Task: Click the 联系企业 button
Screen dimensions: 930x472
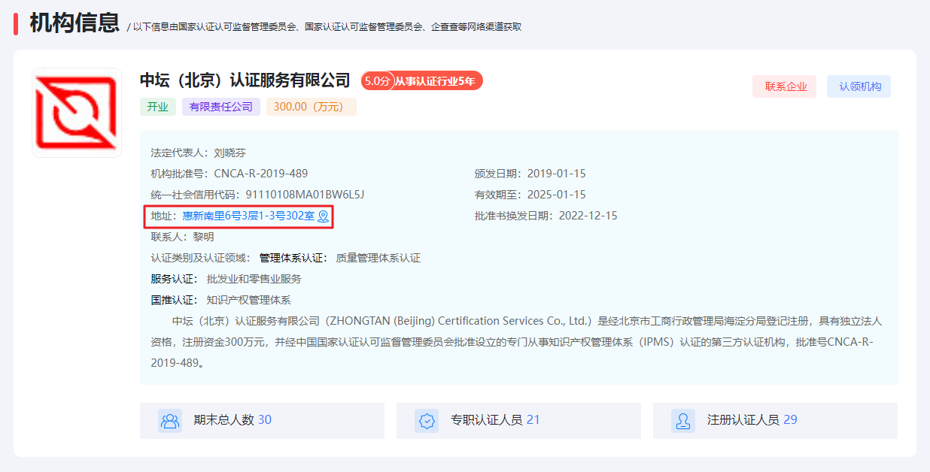Action: 784,86
